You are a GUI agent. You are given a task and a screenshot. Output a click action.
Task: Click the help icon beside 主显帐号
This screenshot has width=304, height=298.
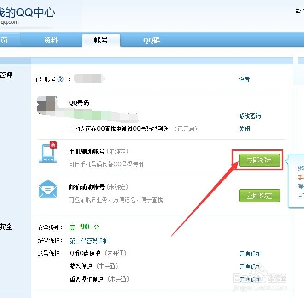[60, 79]
